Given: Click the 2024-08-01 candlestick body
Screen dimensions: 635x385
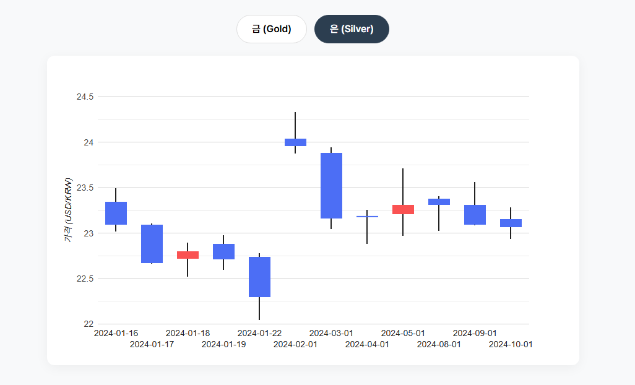Looking at the screenshot, I should (x=439, y=201).
